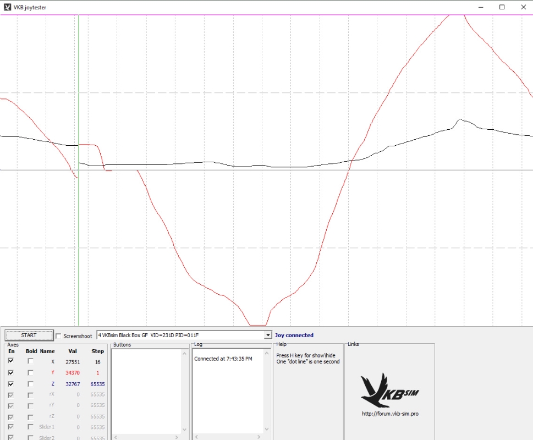533x440 pixels.
Task: Enable Bold for the X axis
Action: click(31, 361)
